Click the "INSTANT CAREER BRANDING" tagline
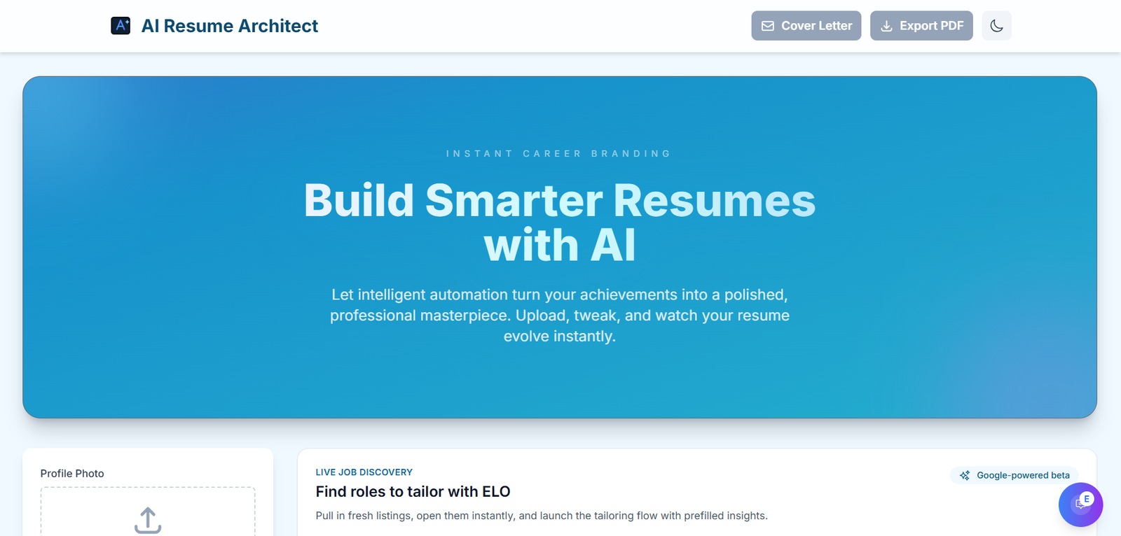Screen dimensions: 1121x536 (x=559, y=154)
